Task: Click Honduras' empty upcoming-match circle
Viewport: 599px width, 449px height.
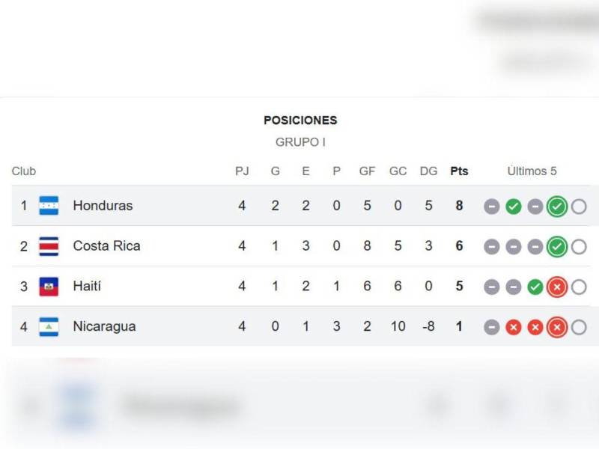Action: click(579, 205)
